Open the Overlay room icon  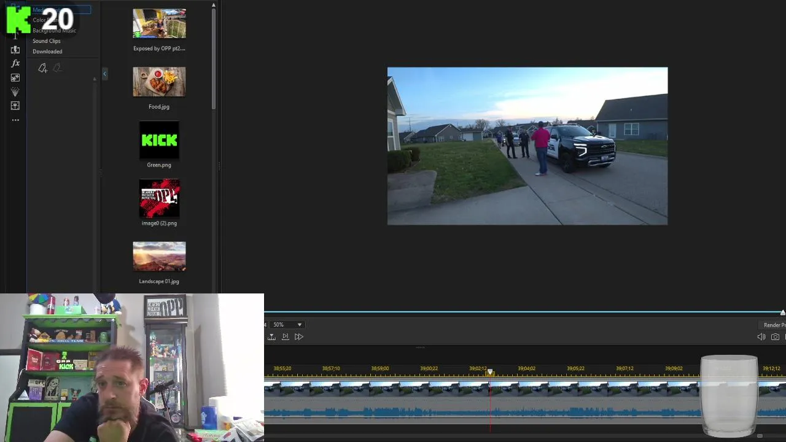15,77
